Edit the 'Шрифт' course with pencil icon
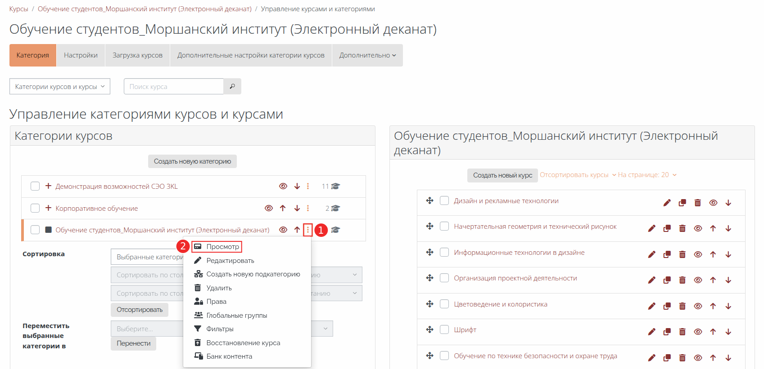 (651, 332)
